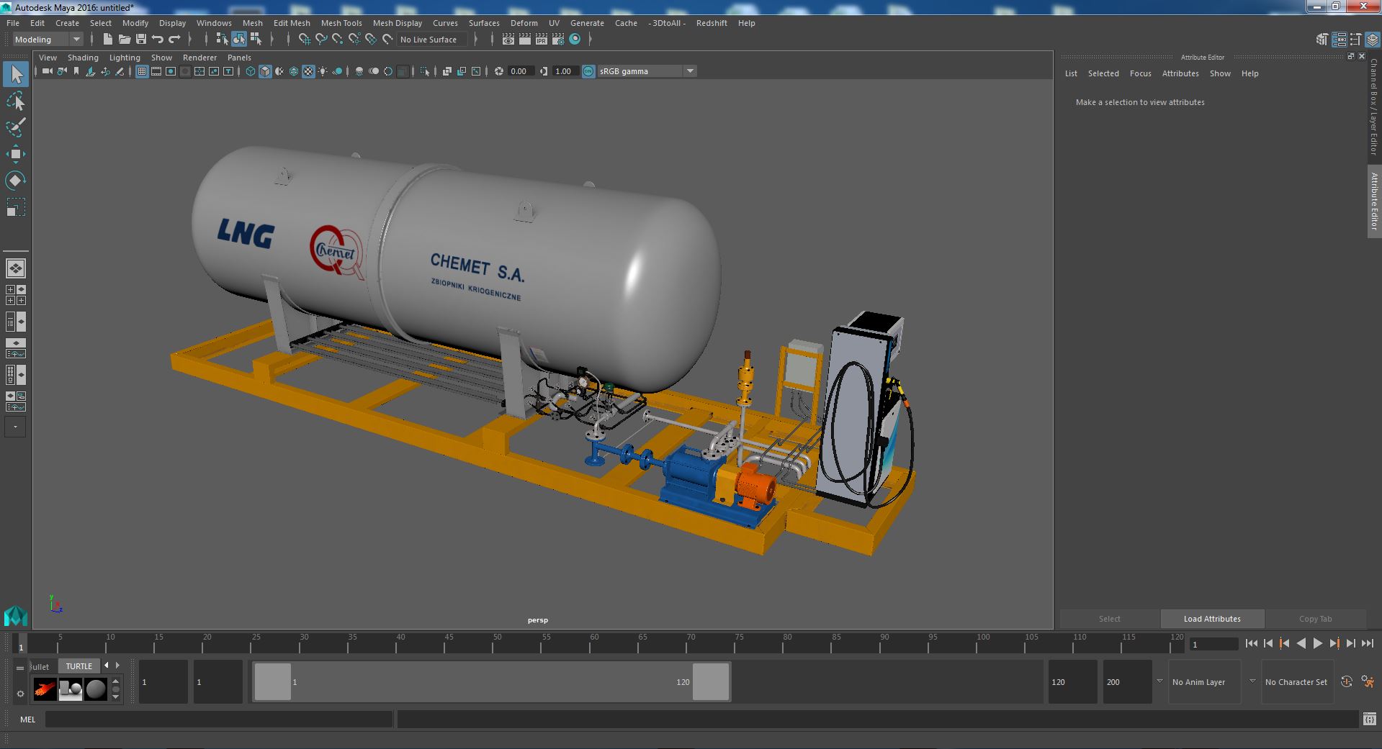Open Render Settings window
The height and width of the screenshot is (749, 1382).
557,40
